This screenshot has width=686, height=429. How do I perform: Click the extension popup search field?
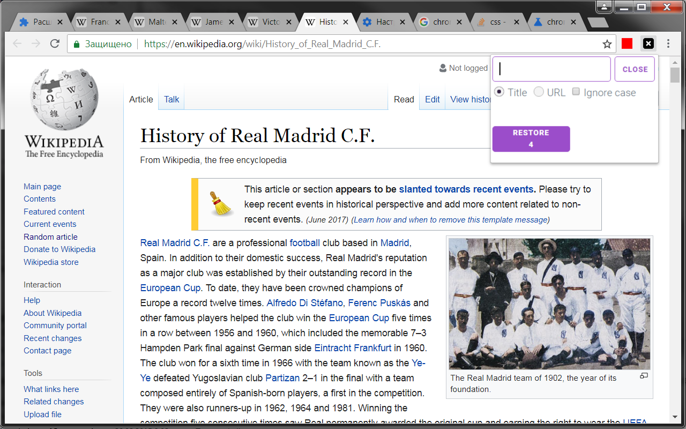[551, 69]
